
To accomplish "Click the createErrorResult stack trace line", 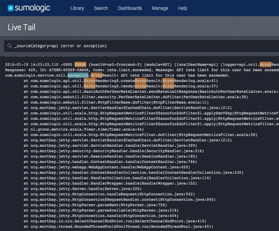I will pyautogui.click(x=121, y=81).
